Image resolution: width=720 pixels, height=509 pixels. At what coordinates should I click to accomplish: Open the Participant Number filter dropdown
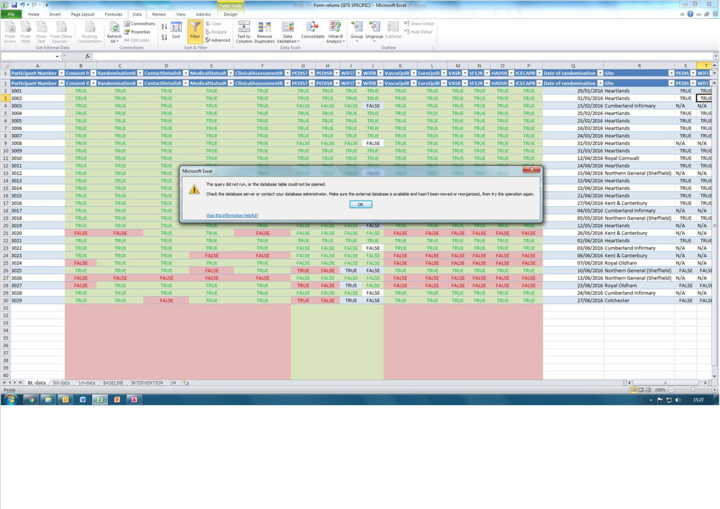[61, 73]
